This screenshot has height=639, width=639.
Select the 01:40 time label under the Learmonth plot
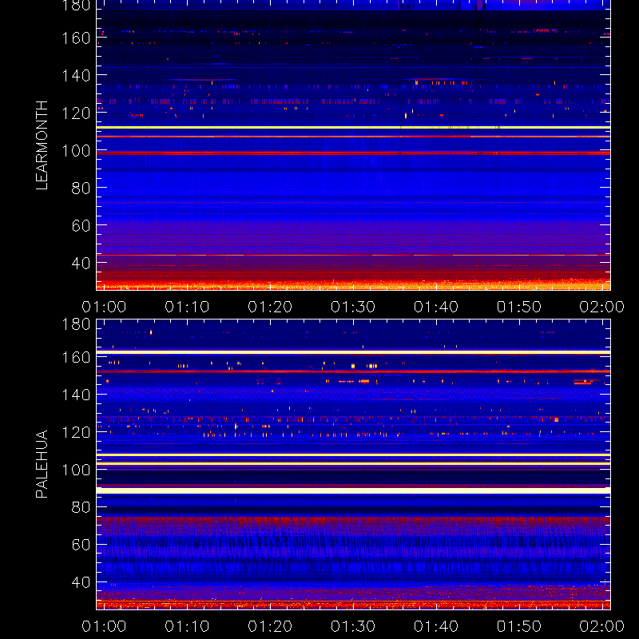coord(436,307)
